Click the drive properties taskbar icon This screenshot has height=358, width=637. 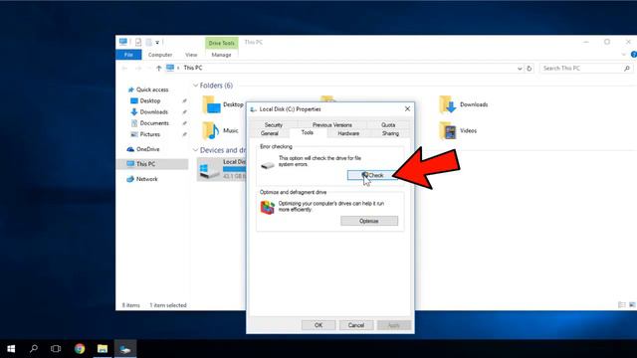click(125, 349)
